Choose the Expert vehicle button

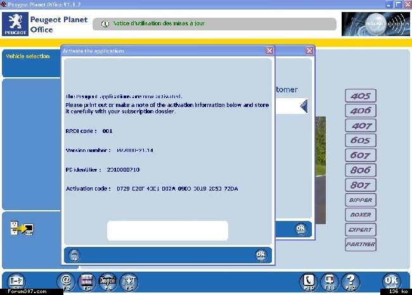pyautogui.click(x=361, y=230)
